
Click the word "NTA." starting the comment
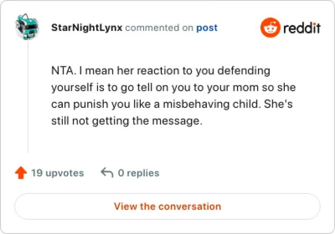coord(62,71)
